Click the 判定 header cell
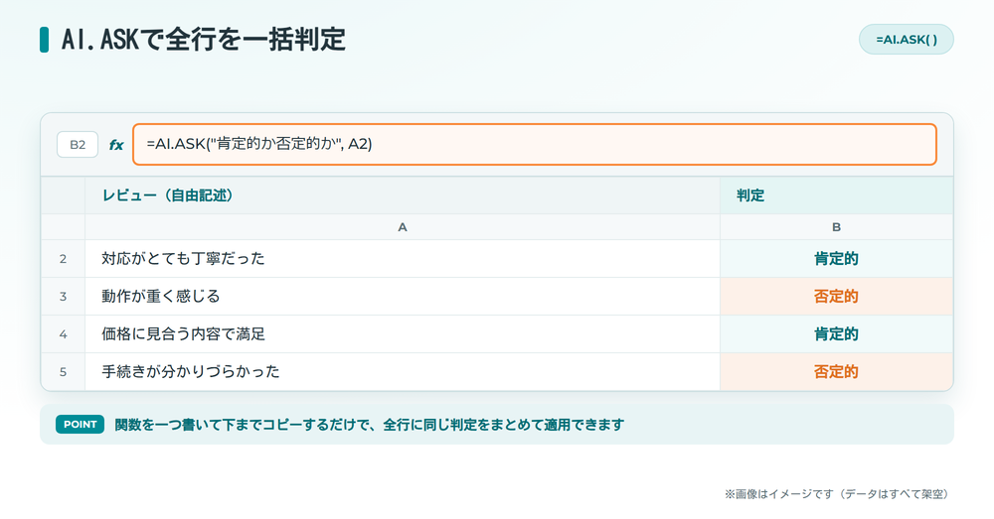This screenshot has width=994, height=519. (836, 195)
